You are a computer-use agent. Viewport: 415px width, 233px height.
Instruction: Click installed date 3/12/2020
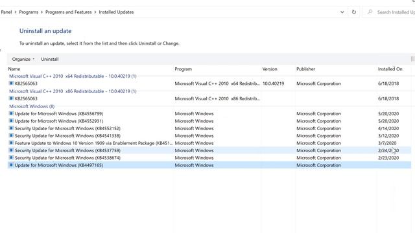point(388,136)
